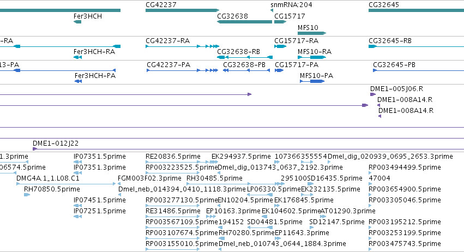Select the IP07351.3prime EST label
This screenshot has height=252, width=464.
[x=100, y=167]
